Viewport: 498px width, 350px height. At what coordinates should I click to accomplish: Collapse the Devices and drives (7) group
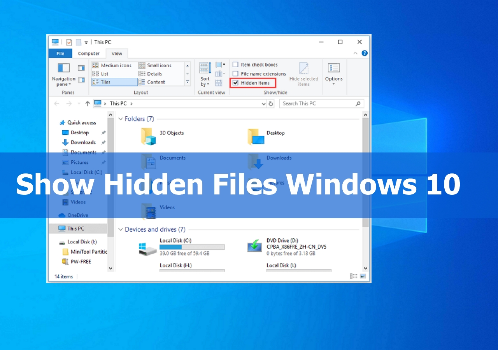pyautogui.click(x=121, y=229)
